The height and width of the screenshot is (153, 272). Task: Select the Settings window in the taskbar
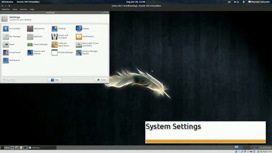click(42, 147)
